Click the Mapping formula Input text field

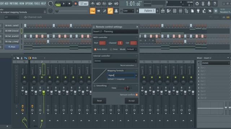[x=121, y=76]
